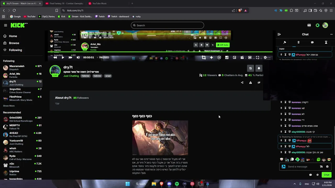Toggle theater mode in player bar

click(x=250, y=57)
